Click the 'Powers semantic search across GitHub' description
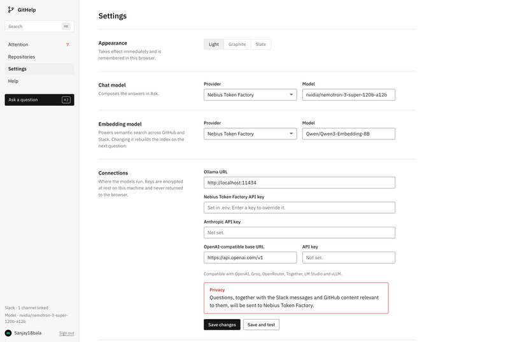513x342 pixels. click(x=142, y=139)
